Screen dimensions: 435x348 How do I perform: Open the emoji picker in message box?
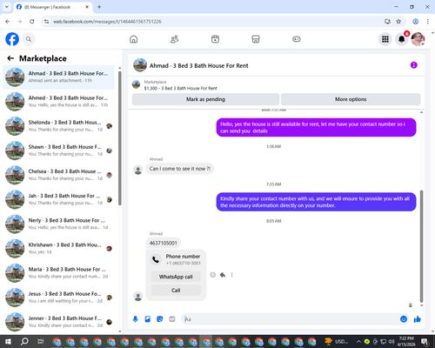[x=404, y=319]
